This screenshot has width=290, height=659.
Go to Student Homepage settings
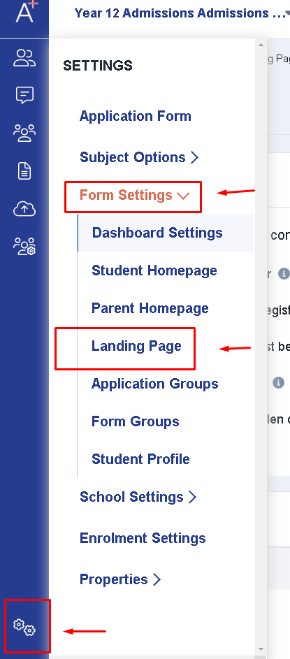[x=154, y=270]
